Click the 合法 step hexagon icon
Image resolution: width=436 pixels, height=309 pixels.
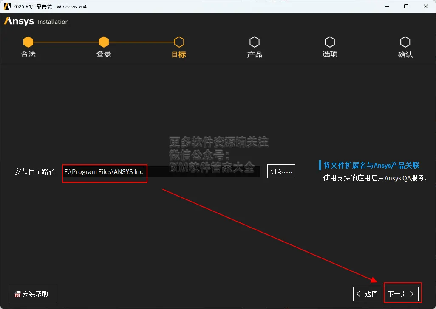click(x=28, y=42)
